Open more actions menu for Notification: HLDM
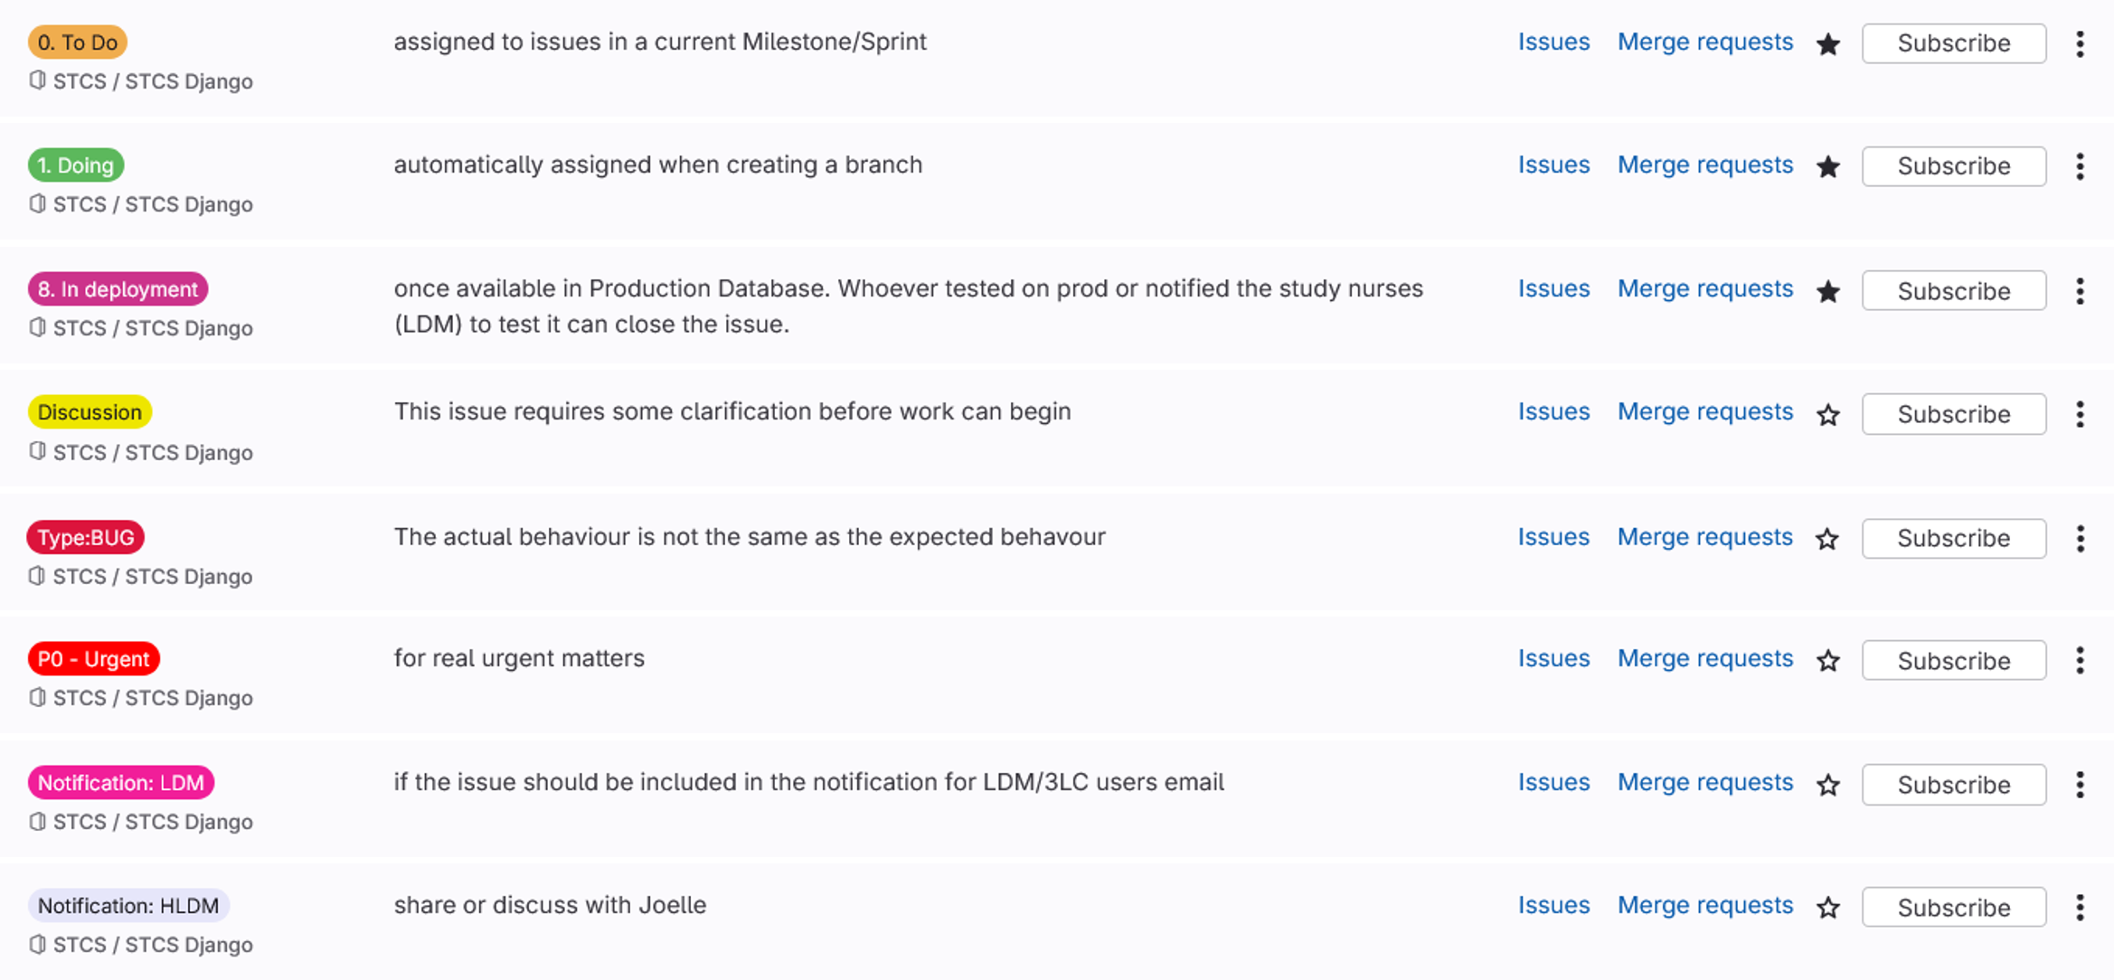 (2080, 907)
